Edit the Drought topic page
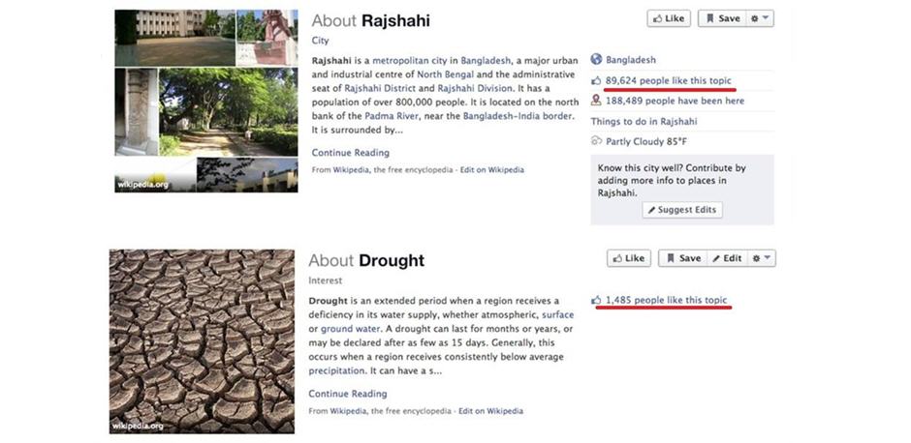The image size is (911, 443). click(x=726, y=258)
